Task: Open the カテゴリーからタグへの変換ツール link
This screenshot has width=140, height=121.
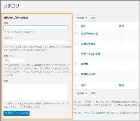Action: [91, 113]
